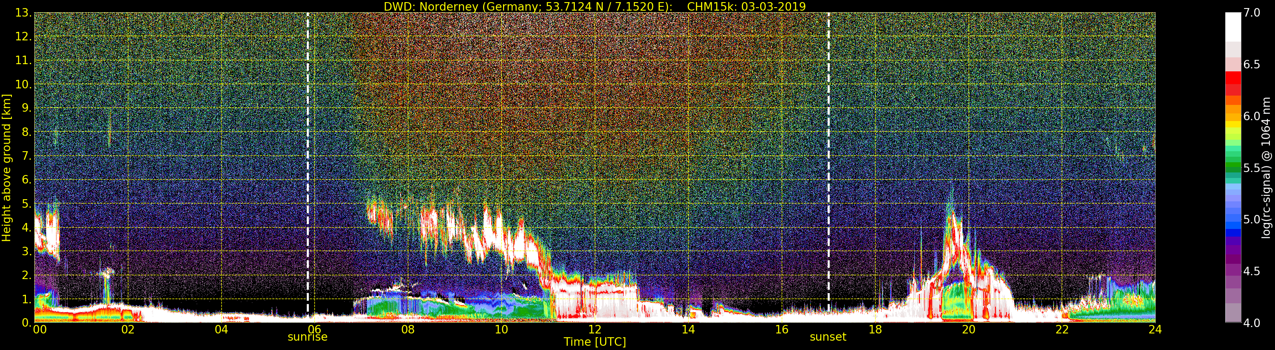Click the 'sunset' label below the time axis
The width and height of the screenshot is (1275, 350).
828,337
